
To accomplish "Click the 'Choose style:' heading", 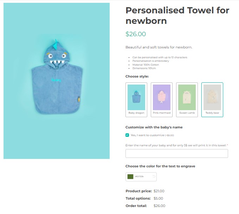I will click(x=137, y=76).
